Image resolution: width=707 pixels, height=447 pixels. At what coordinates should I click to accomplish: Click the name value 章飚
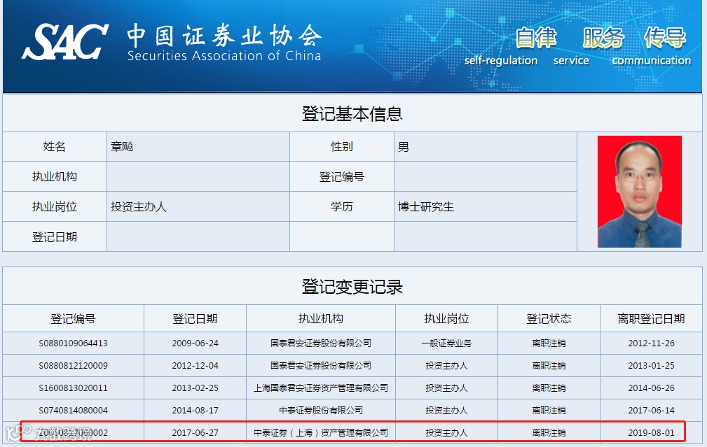click(122, 146)
